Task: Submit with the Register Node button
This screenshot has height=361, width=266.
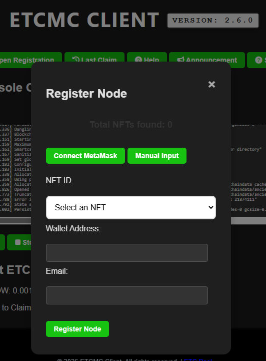Action: 77,329
